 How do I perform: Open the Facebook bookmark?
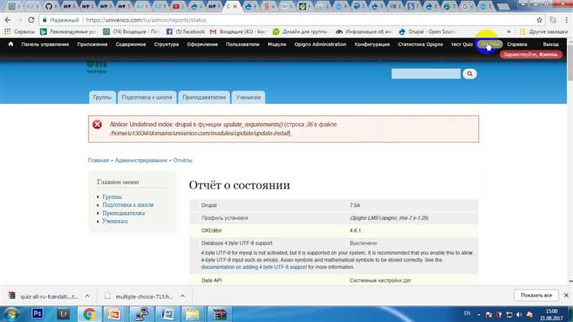pos(186,32)
